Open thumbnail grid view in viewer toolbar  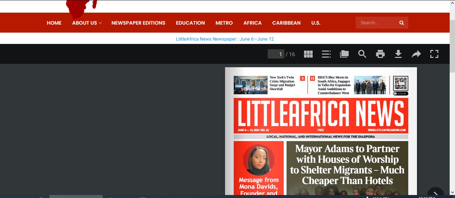[x=308, y=54]
